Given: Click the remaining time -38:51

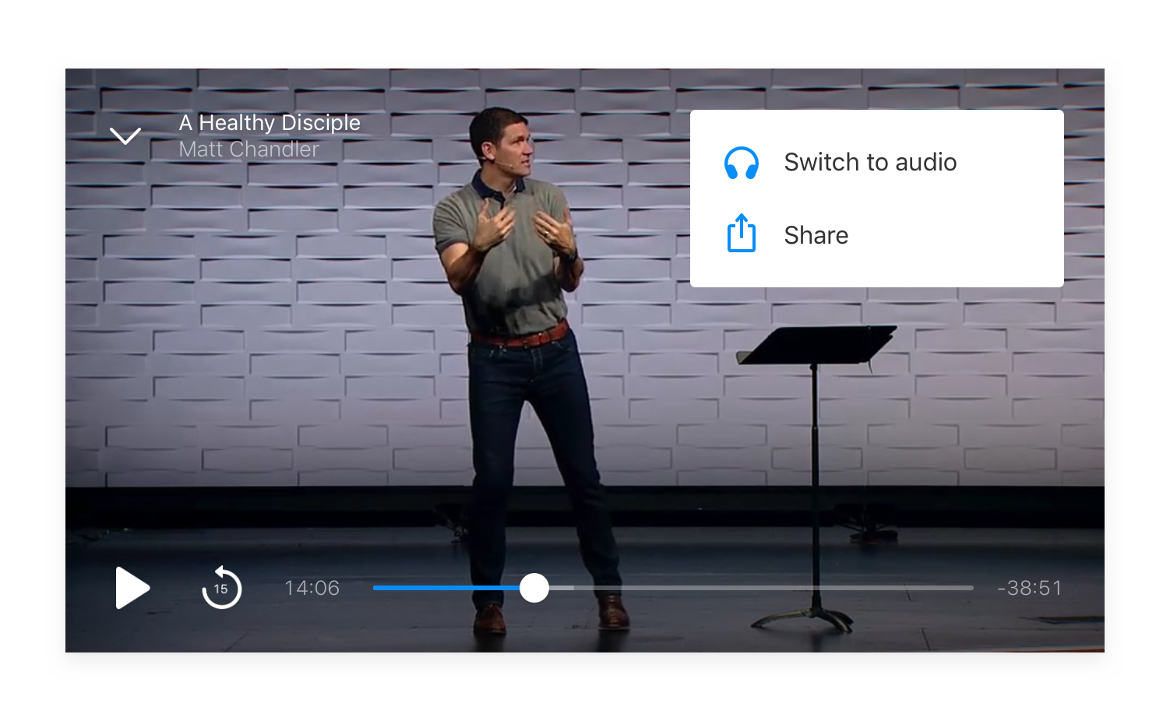Looking at the screenshot, I should [x=1030, y=588].
